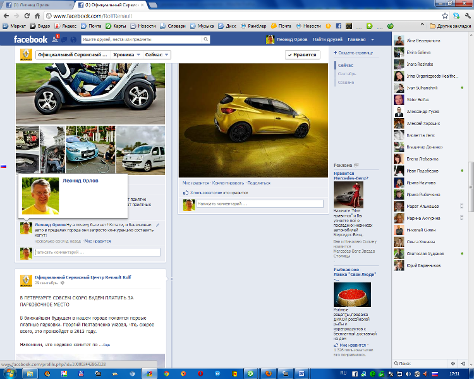Image resolution: width=474 pixels, height=379 pixels.
Task: Open the account dropdown arrow next to Главная
Action: [x=372, y=40]
